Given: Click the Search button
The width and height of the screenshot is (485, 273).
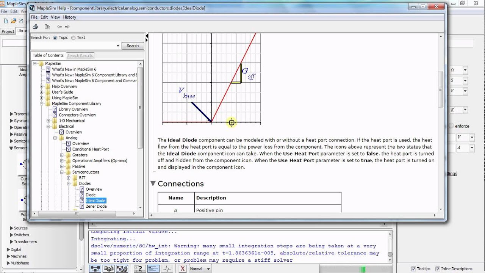Looking at the screenshot, I should [x=133, y=46].
